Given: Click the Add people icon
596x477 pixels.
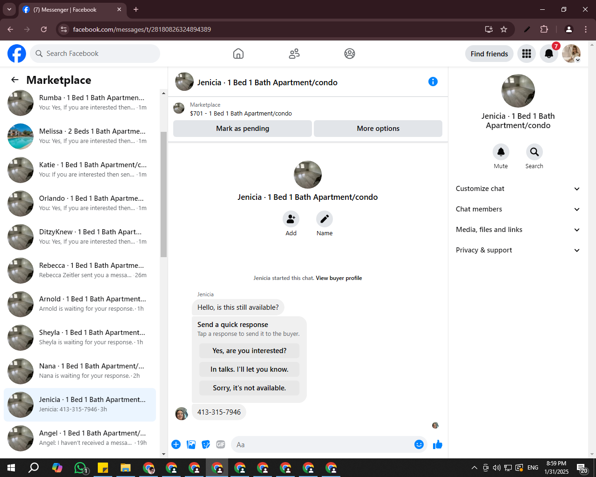Looking at the screenshot, I should [x=291, y=219].
